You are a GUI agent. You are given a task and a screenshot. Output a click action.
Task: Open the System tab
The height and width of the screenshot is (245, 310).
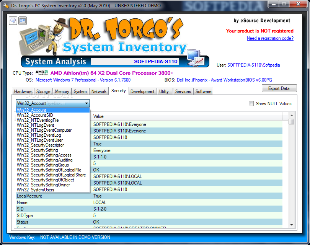coord(80,91)
